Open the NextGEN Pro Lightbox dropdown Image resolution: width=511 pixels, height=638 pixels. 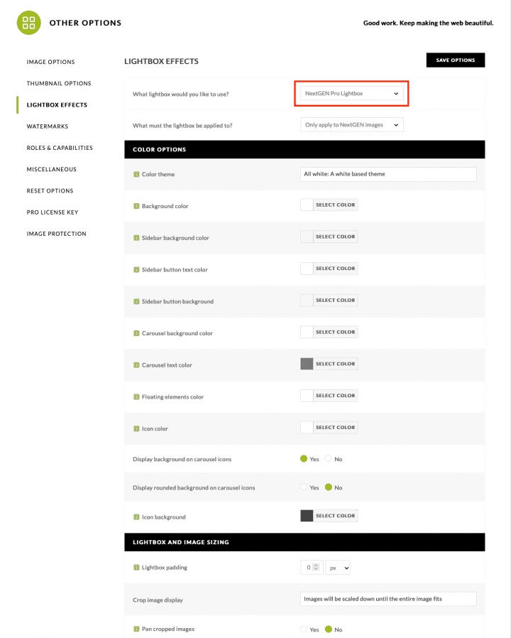351,93
